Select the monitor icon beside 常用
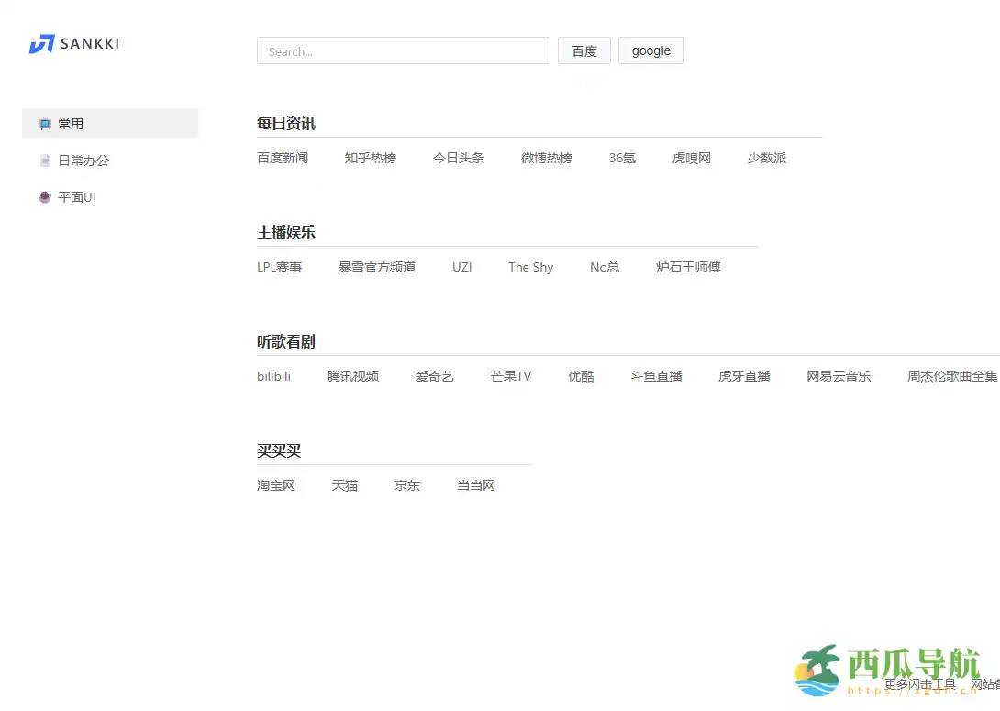This screenshot has height=711, width=1000. 44,123
